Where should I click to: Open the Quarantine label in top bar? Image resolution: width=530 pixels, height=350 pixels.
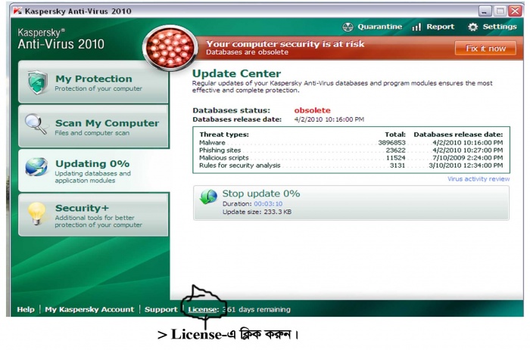pos(379,26)
